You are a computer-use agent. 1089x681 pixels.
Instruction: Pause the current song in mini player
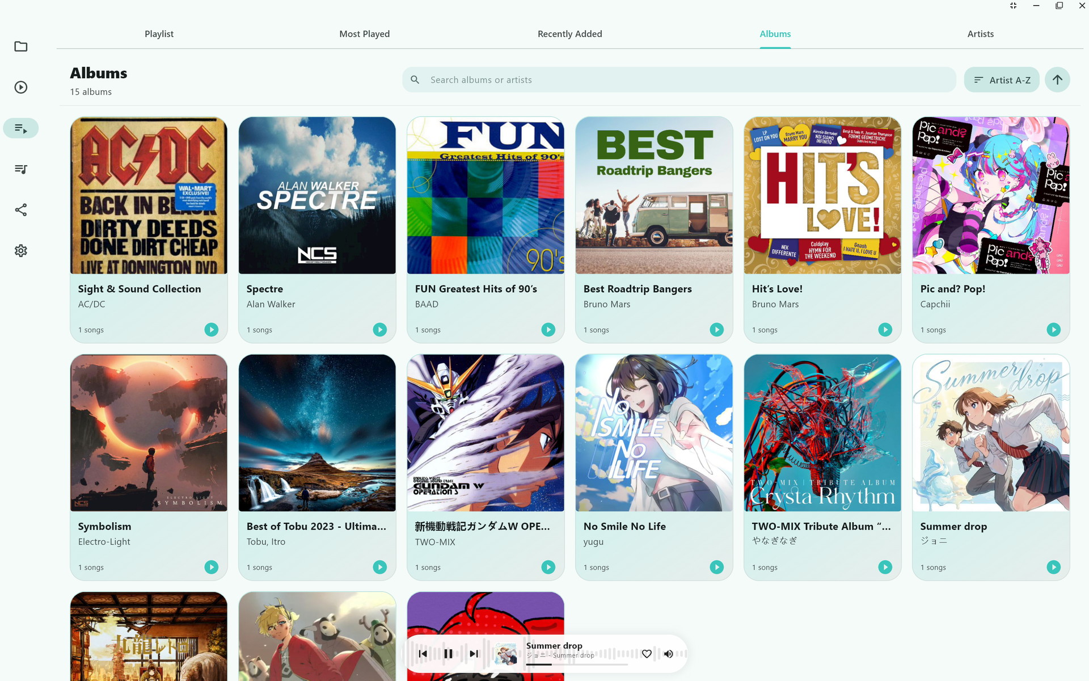[x=448, y=654]
